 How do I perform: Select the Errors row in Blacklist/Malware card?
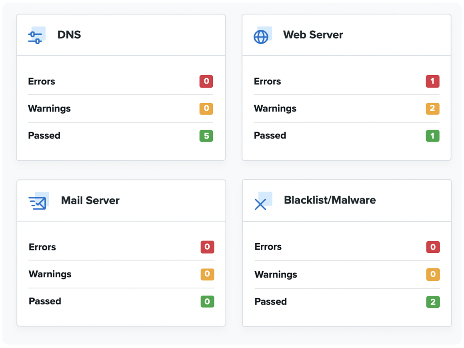tap(347, 247)
